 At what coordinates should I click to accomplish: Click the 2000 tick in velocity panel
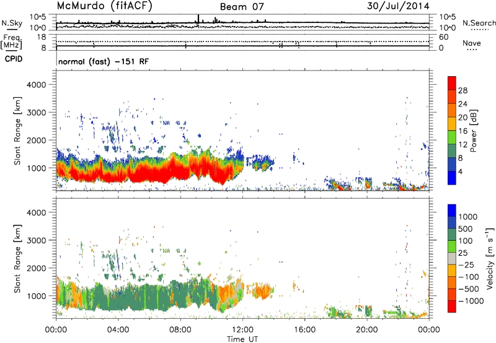[x=36, y=268]
